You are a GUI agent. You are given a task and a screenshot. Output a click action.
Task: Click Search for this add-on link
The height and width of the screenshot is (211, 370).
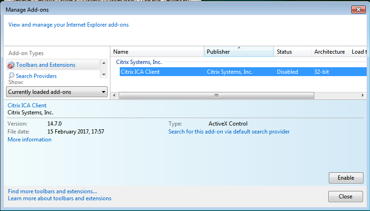229,132
